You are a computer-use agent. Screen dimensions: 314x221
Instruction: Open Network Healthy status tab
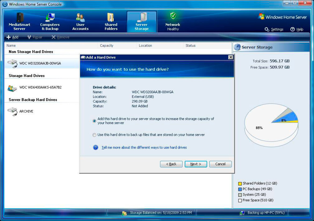[x=173, y=22]
